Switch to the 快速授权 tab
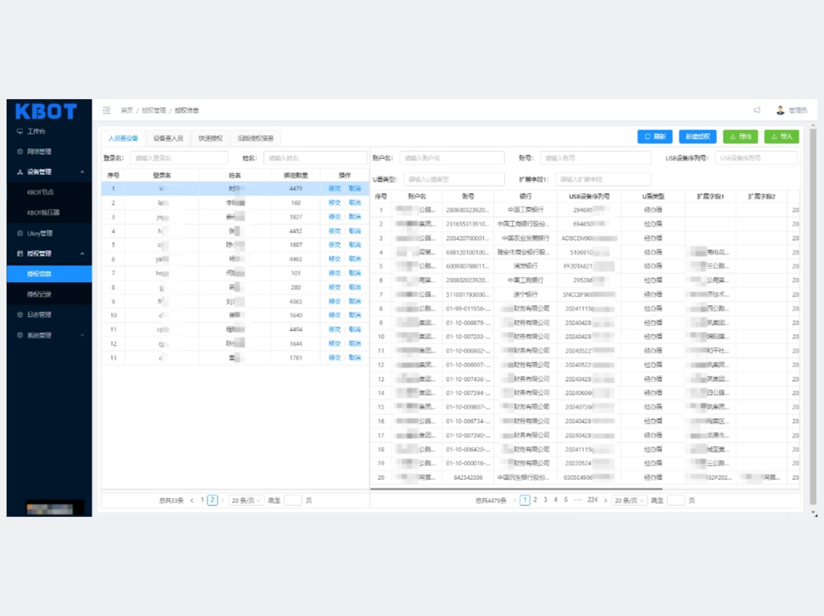This screenshot has height=616, width=824. (x=210, y=138)
